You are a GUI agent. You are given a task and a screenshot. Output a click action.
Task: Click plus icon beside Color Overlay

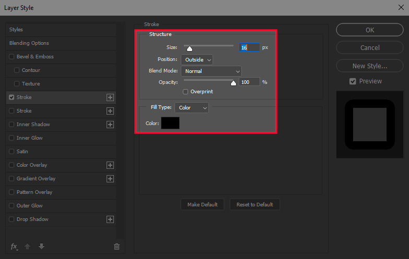tap(110, 165)
